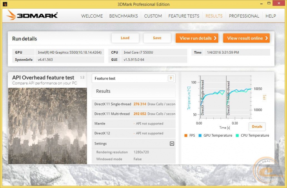Click the '1280x720' rendering resolution value
The image size is (287, 188).
(x=141, y=152)
